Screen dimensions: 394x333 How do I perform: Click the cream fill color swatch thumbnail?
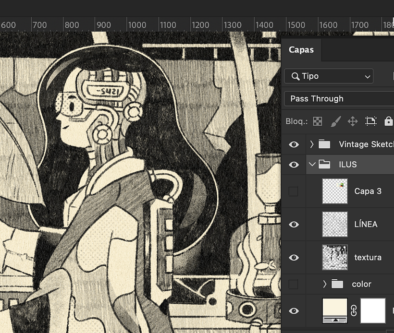click(x=335, y=310)
